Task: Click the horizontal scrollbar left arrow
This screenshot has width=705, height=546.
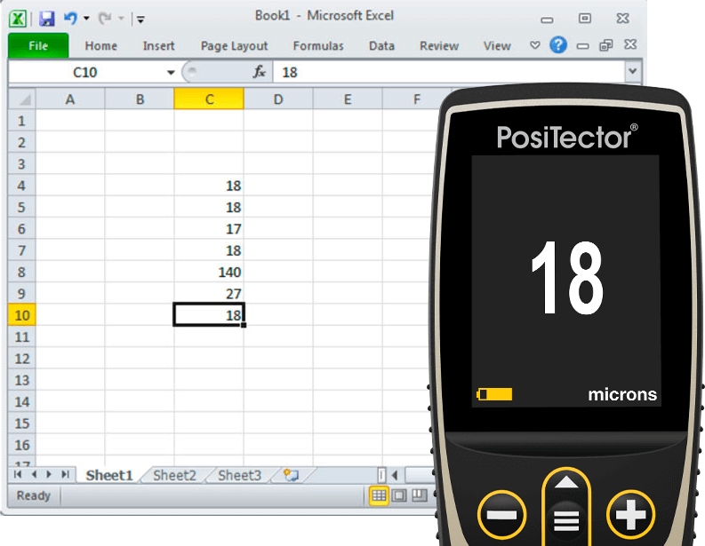Action: (x=395, y=475)
